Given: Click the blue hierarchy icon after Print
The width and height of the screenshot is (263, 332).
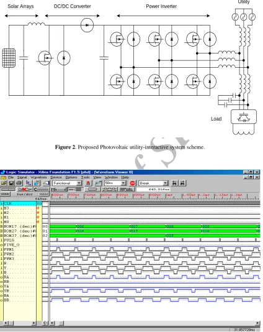Looking at the screenshot, I should pyautogui.click(x=29, y=183).
